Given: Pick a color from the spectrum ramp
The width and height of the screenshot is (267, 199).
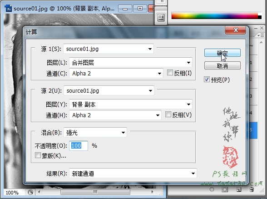Looking at the screenshot, I should pyautogui.click(x=214, y=16).
